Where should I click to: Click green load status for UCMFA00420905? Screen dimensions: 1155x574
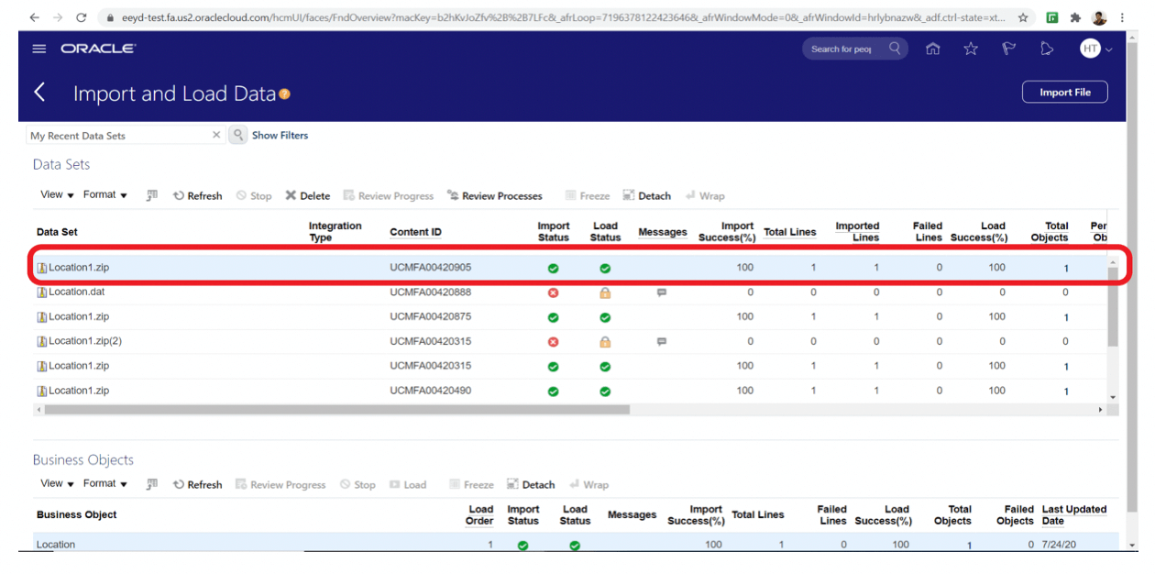[605, 269]
